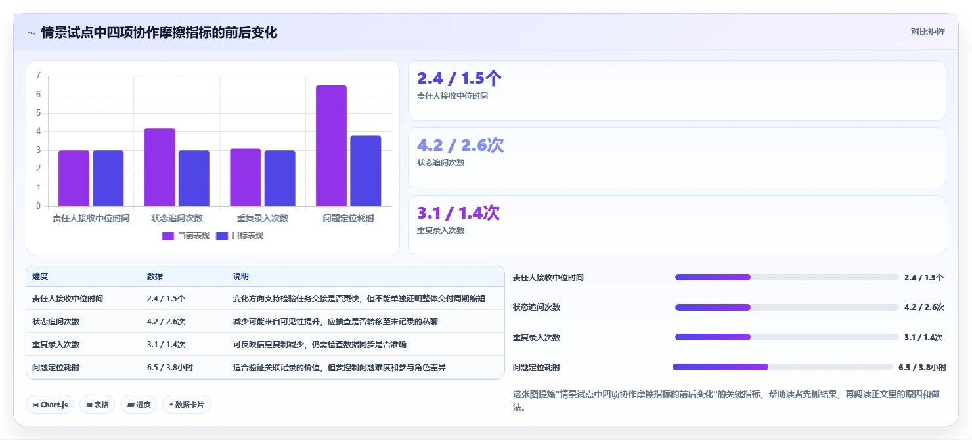Click the blue 状态追问次数 target bar
The image size is (972, 440).
coord(194,179)
